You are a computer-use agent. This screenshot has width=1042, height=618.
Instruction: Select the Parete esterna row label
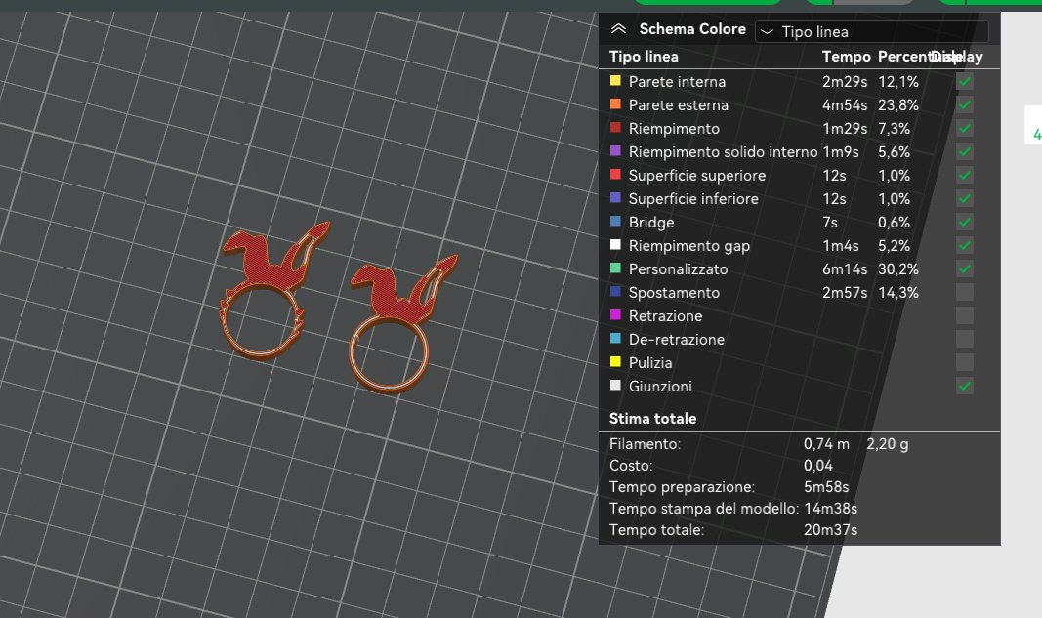pos(679,105)
